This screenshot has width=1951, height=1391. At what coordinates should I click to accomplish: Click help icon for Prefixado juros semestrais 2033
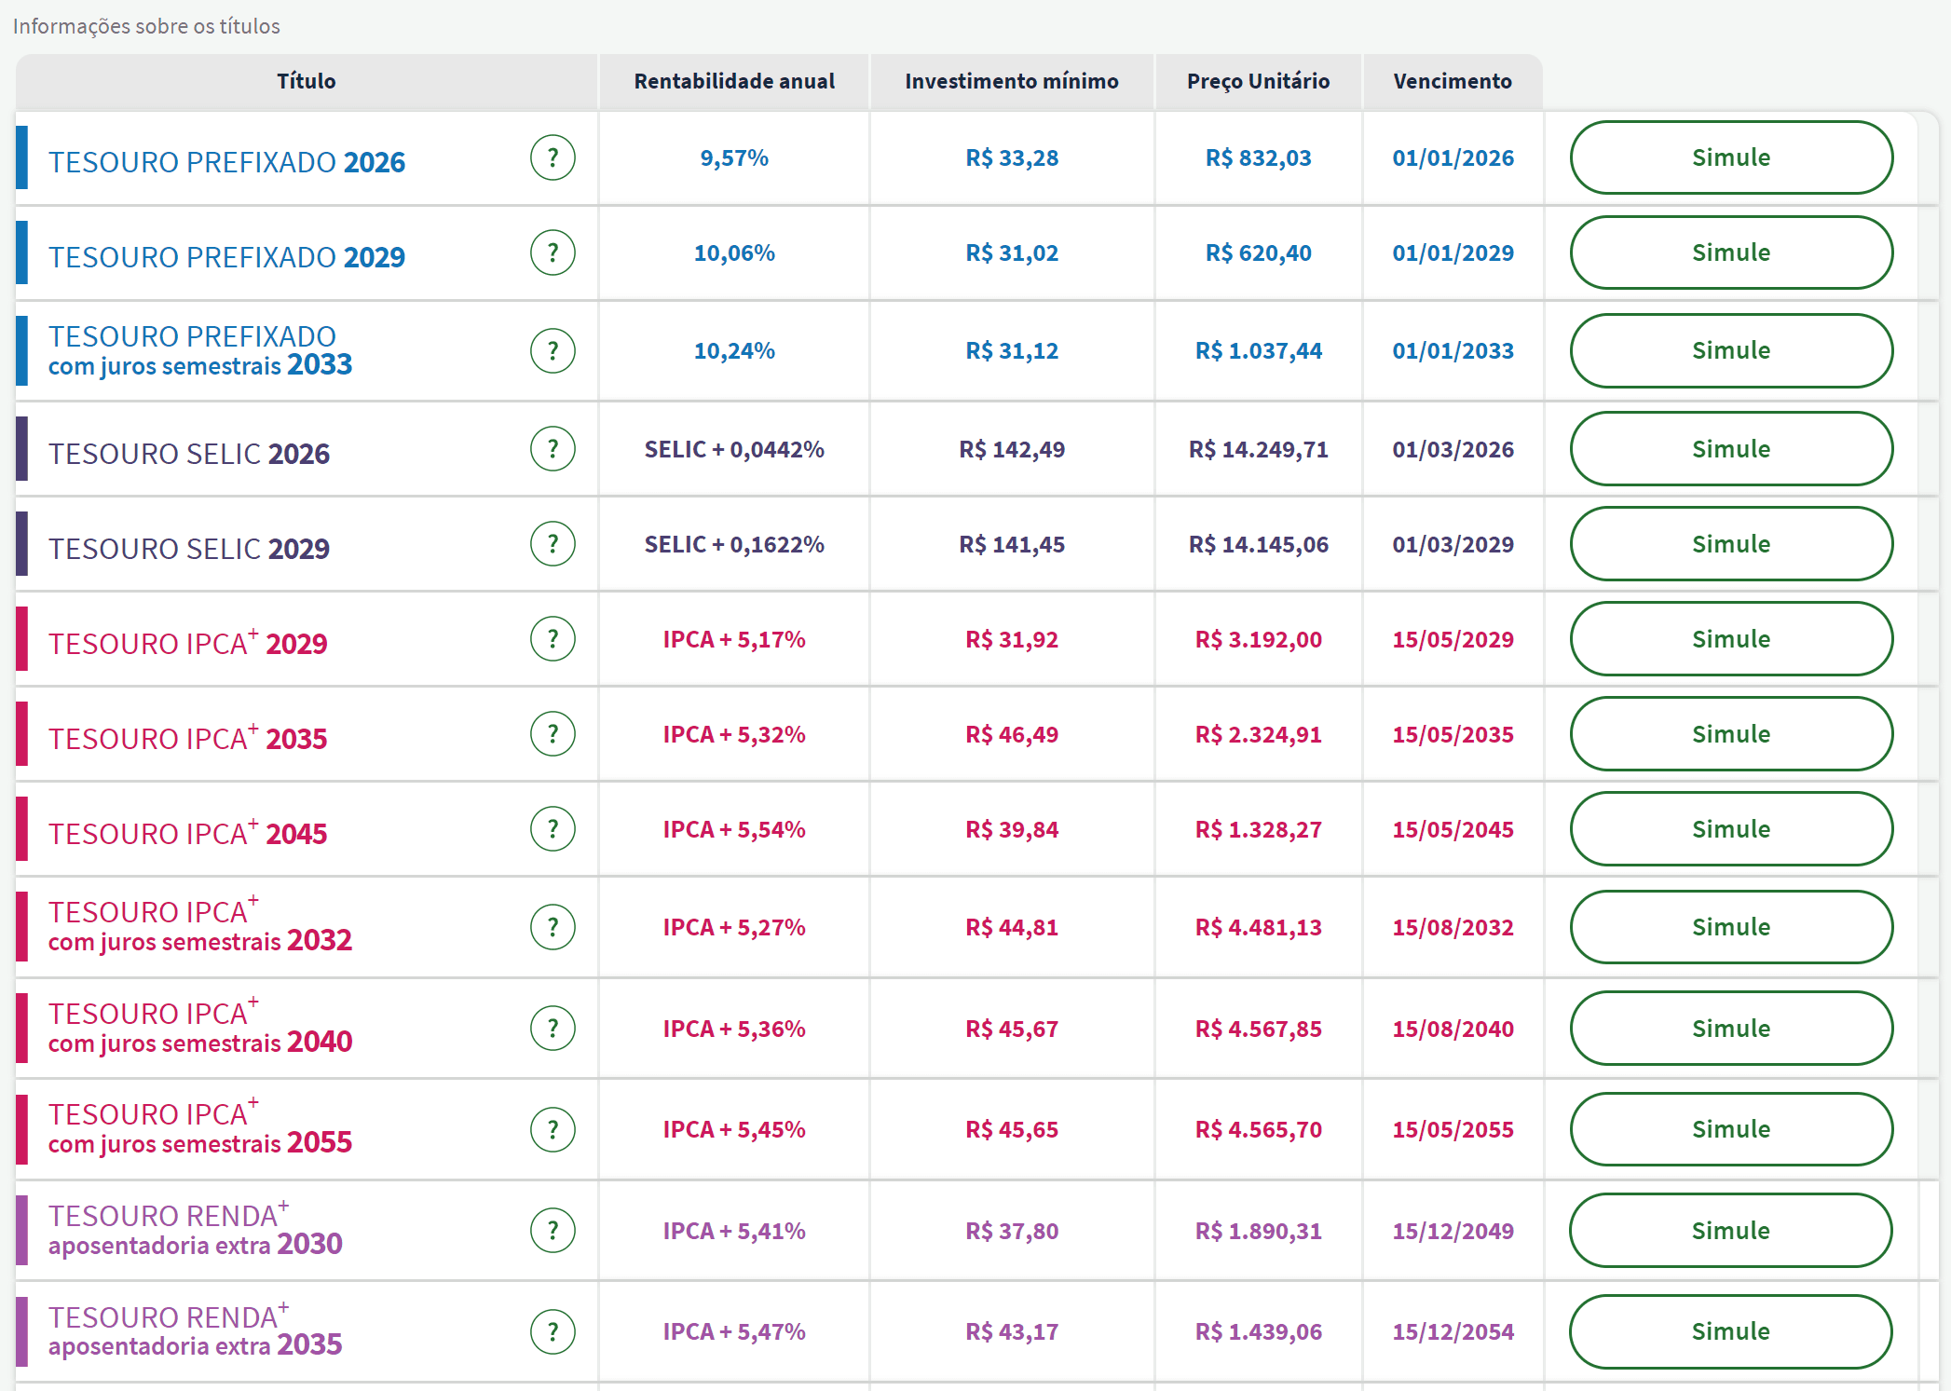tap(553, 351)
